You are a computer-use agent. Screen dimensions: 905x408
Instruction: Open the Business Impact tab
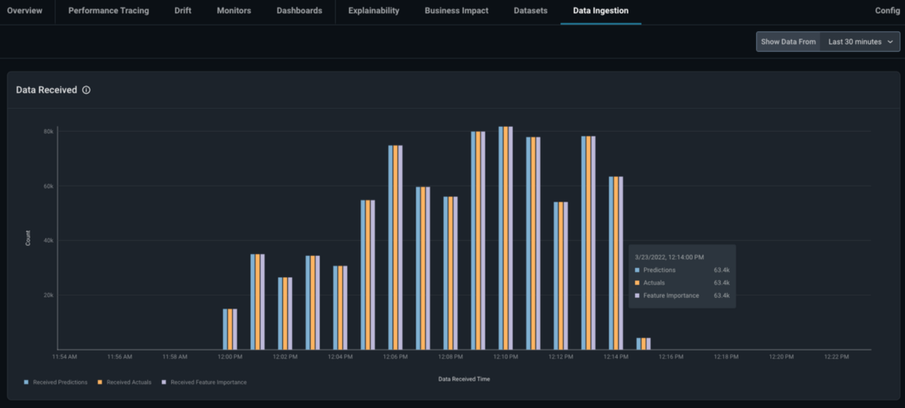457,11
